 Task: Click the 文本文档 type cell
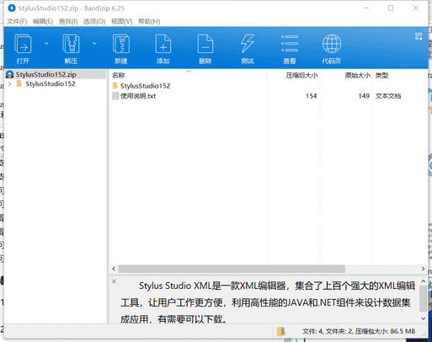point(388,96)
